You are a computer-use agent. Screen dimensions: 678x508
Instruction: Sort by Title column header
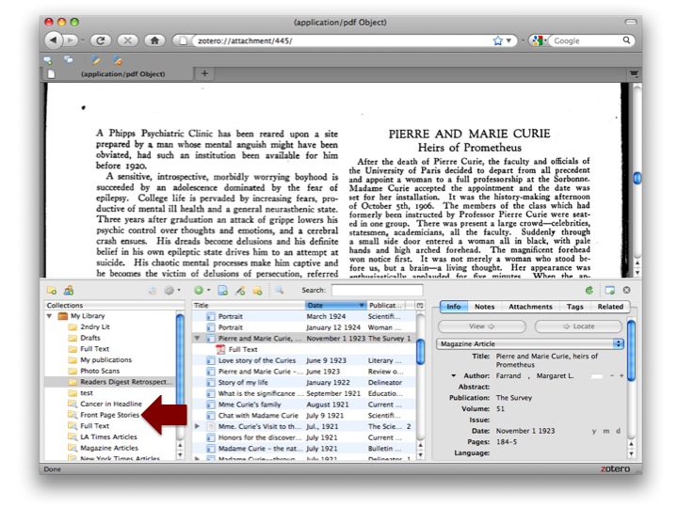coord(249,306)
